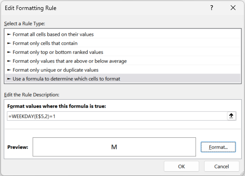Select 'Format all cells based on their values'
Image resolution: width=245 pixels, height=176 pixels.
[x=122, y=34]
